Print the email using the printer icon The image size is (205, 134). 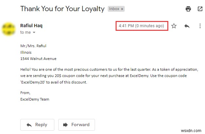tap(188, 9)
